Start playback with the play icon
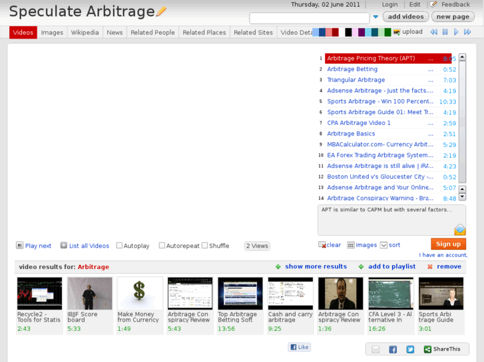Screen dimensions: 484x362 [456, 32]
